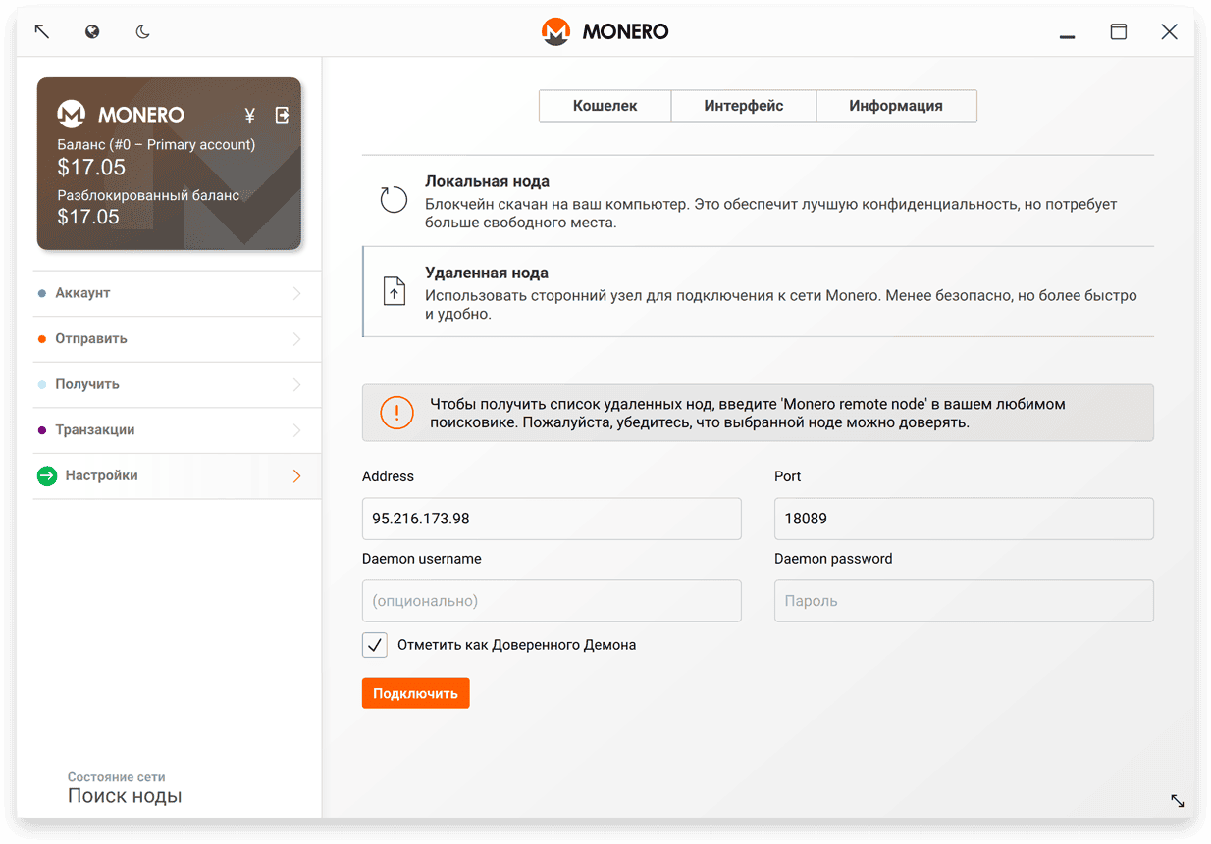The width and height of the screenshot is (1211, 844).
Task: Minimize the Monero window
Action: click(1068, 36)
